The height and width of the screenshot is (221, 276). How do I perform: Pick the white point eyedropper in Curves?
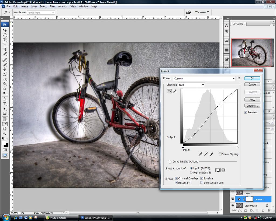[x=212, y=154]
